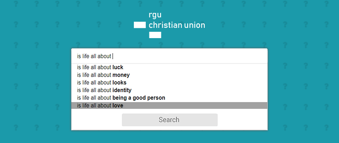Click the left white rectangle of logo
This screenshot has width=339, height=143.
point(140,25)
